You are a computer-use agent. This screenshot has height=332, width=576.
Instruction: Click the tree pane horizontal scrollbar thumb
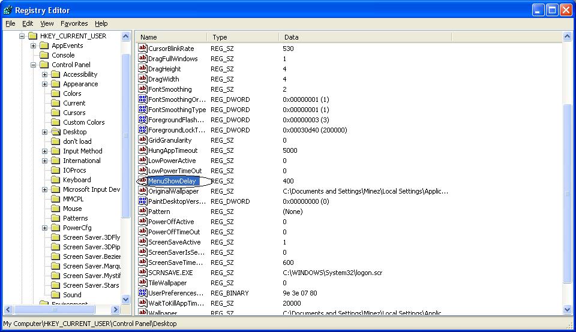pos(55,310)
